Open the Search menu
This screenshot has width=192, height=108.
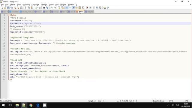pyautogui.click(x=13, y=5)
